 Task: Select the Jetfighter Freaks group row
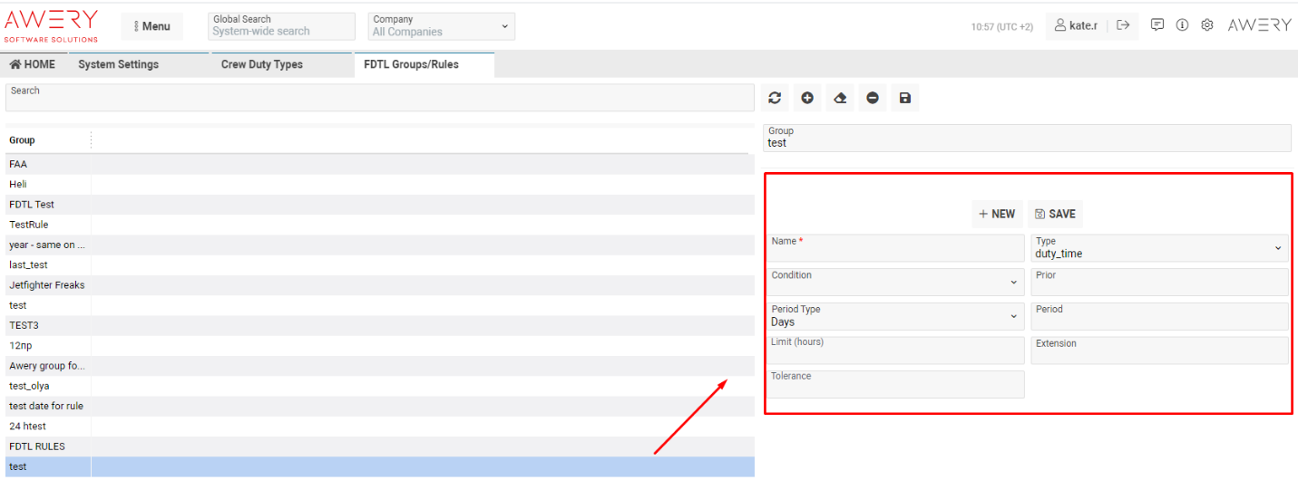pyautogui.click(x=379, y=285)
